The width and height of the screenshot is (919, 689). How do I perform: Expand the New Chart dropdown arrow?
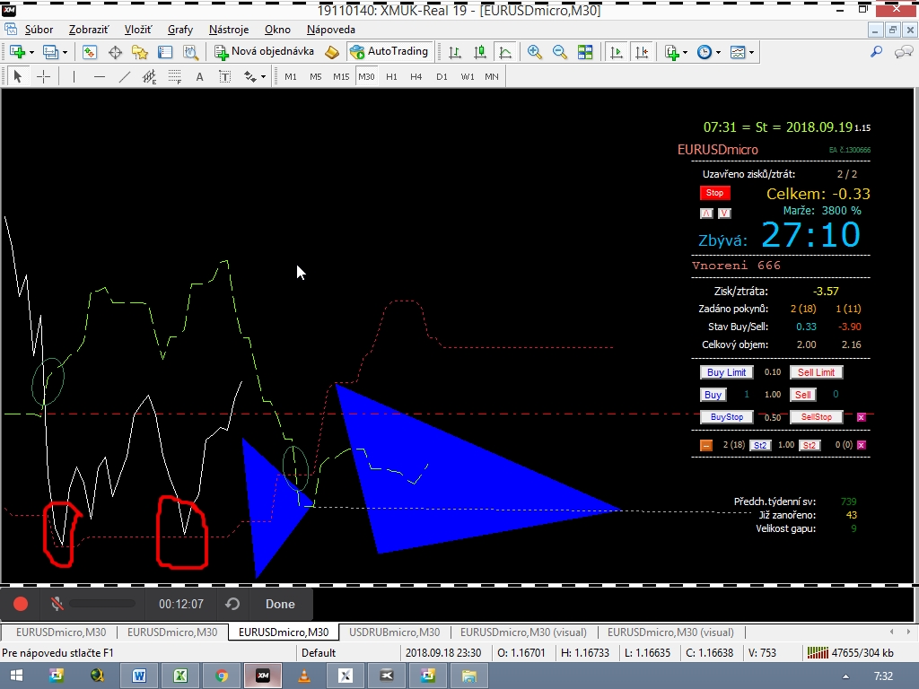pos(31,53)
